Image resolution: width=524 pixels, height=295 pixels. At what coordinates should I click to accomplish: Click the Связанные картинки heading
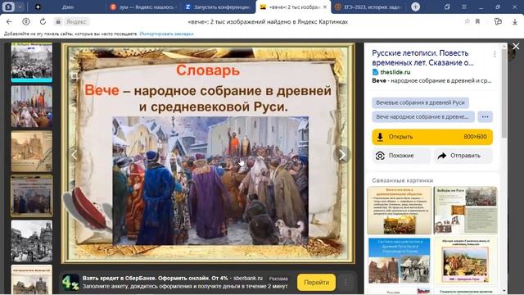(x=402, y=180)
